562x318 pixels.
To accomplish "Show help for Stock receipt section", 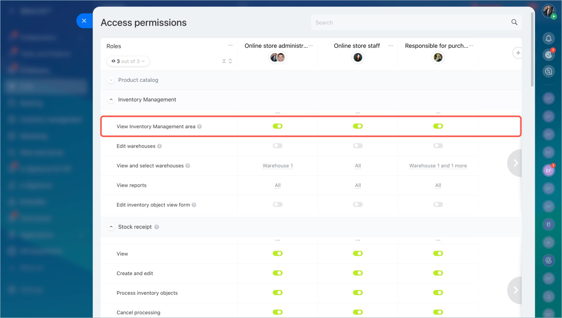I will pos(157,227).
